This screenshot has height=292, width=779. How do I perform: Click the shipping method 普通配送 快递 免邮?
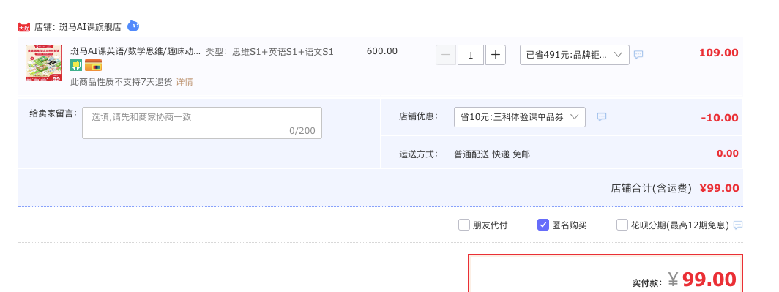(x=492, y=154)
